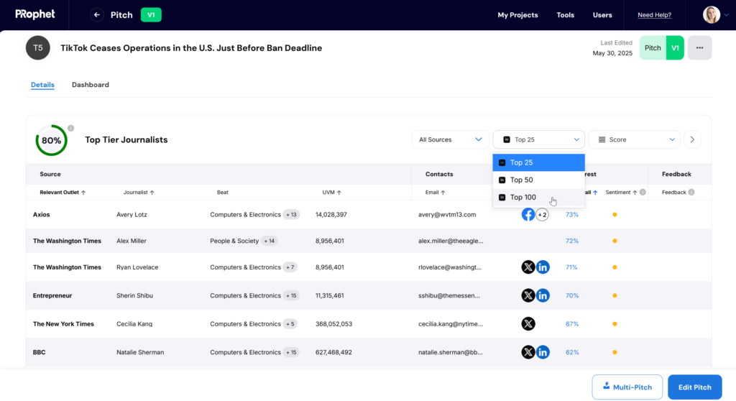Open the Score sort dropdown
This screenshot has height=401, width=736.
pyautogui.click(x=634, y=139)
